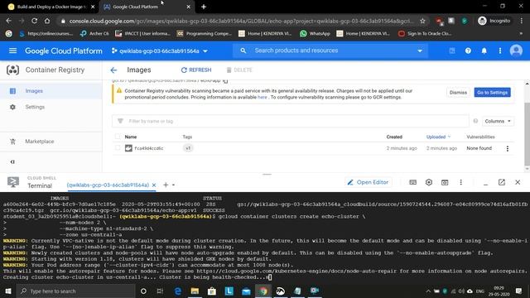Click the DELETE button
The height and width of the screenshot is (298, 530).
[x=239, y=70]
